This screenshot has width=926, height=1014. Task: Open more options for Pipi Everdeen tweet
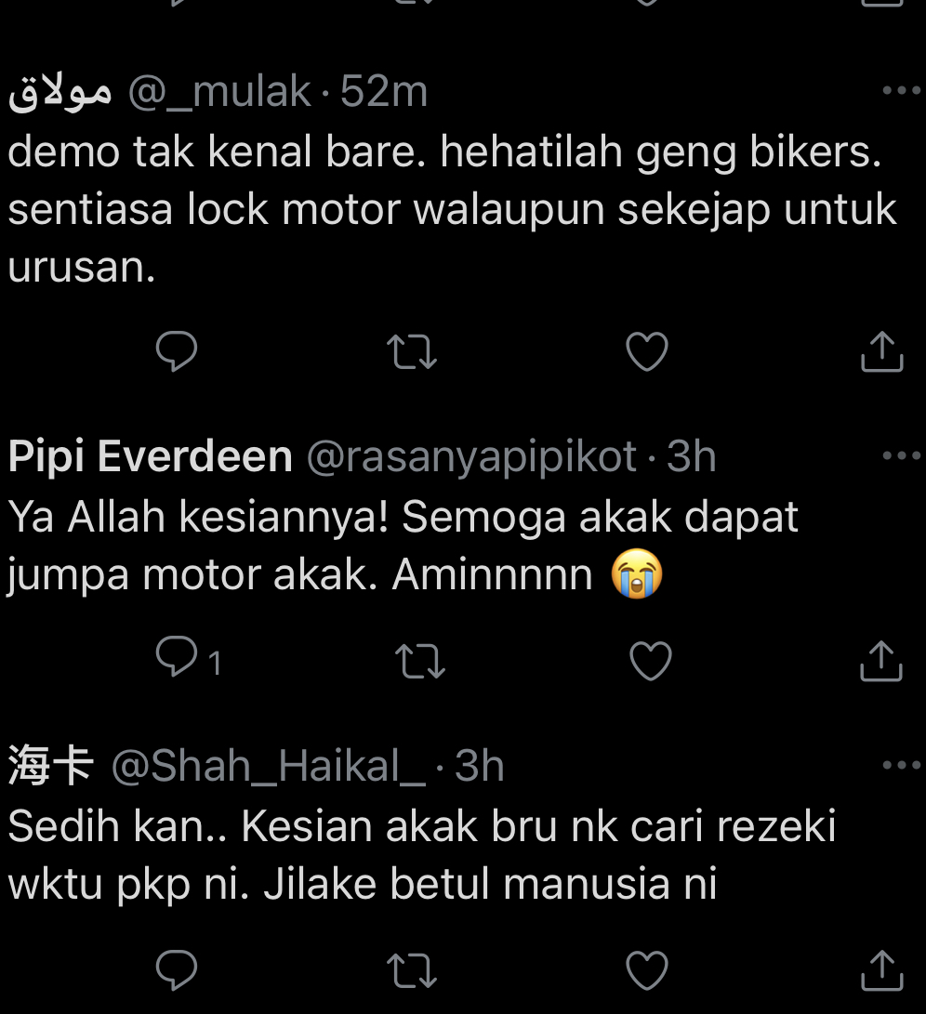(x=902, y=456)
